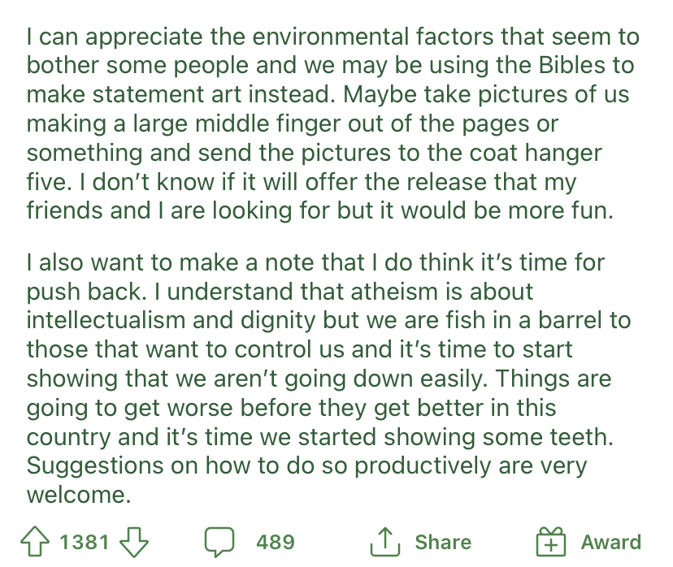Click the phrase "showing some teeth"
The height and width of the screenshot is (567, 673).
[498, 437]
